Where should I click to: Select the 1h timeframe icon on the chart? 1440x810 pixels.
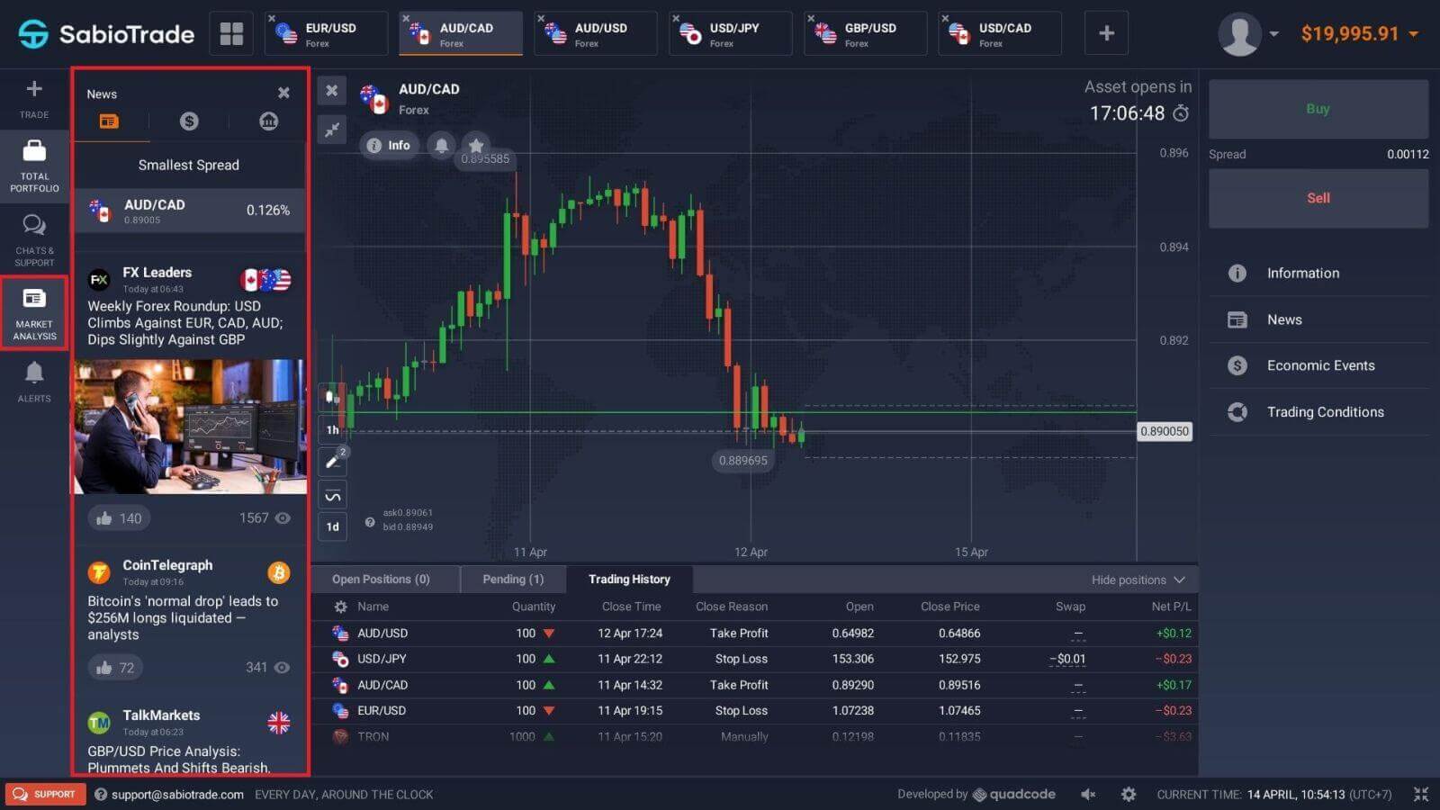click(332, 429)
